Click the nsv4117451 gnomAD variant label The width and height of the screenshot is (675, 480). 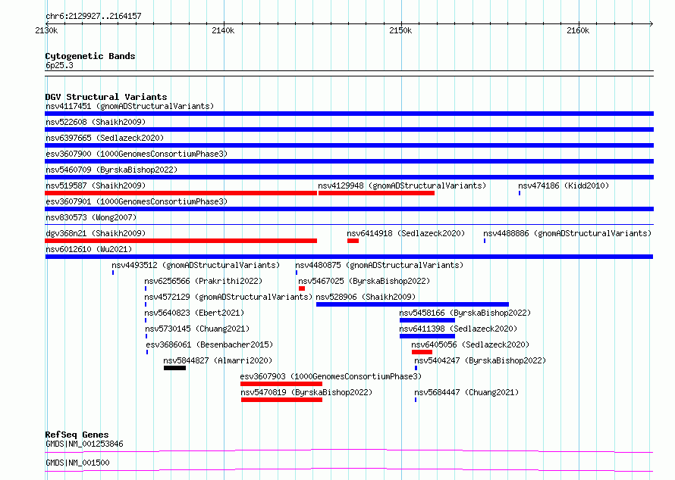point(130,106)
